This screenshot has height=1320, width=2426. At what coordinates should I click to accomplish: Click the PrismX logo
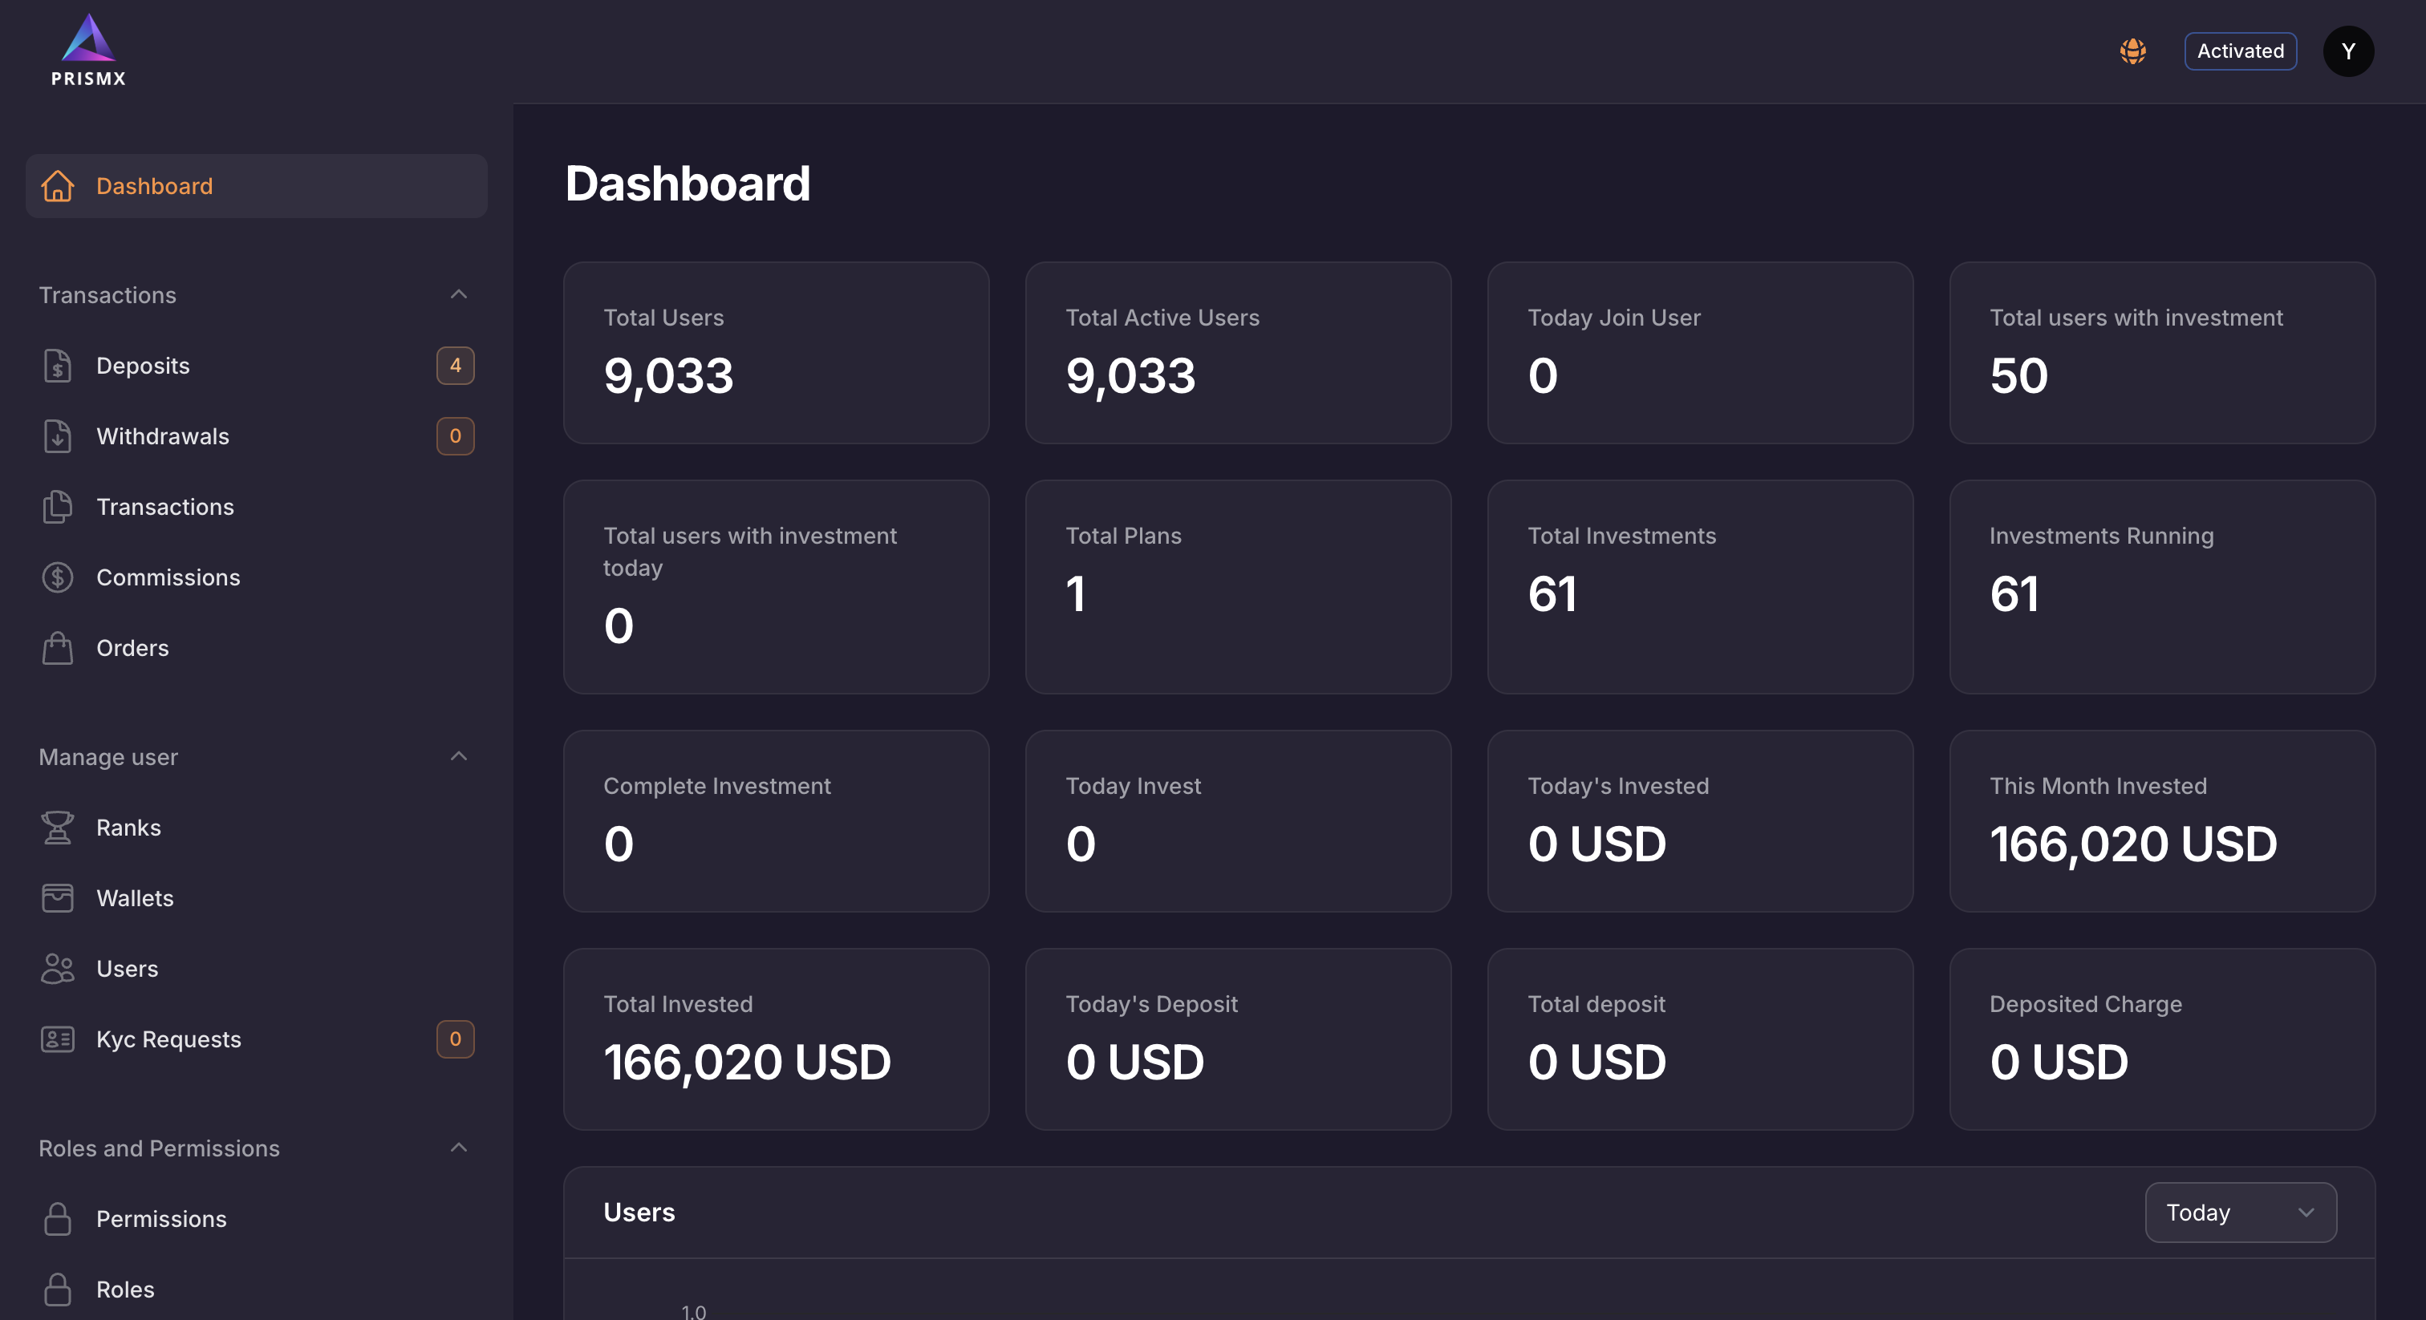point(87,51)
